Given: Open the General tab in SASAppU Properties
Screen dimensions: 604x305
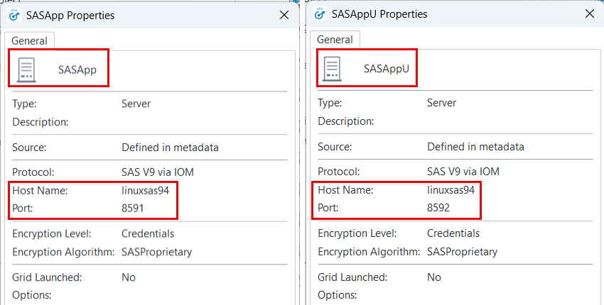Looking at the screenshot, I should pyautogui.click(x=335, y=40).
